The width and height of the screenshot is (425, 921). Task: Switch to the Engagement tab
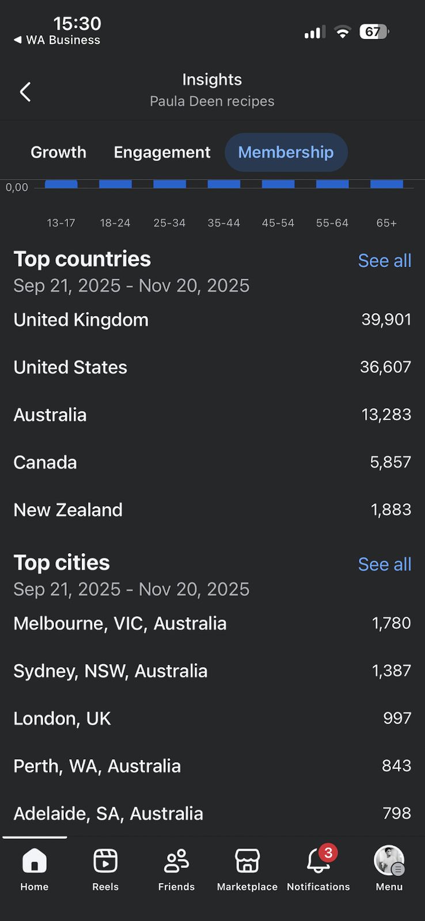coord(162,153)
